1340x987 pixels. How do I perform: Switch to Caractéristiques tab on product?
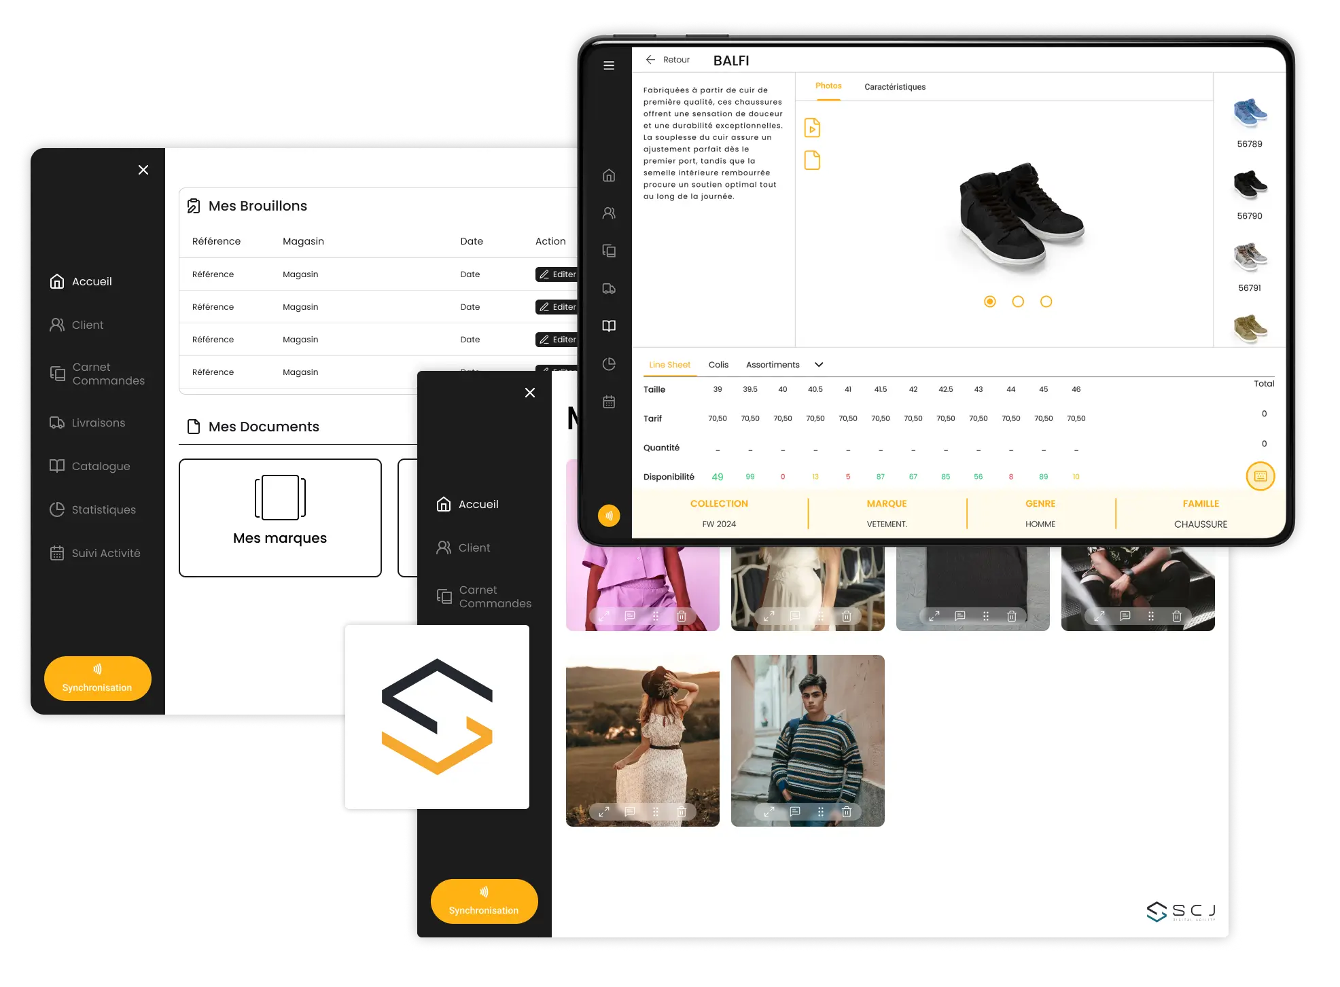[x=894, y=88]
